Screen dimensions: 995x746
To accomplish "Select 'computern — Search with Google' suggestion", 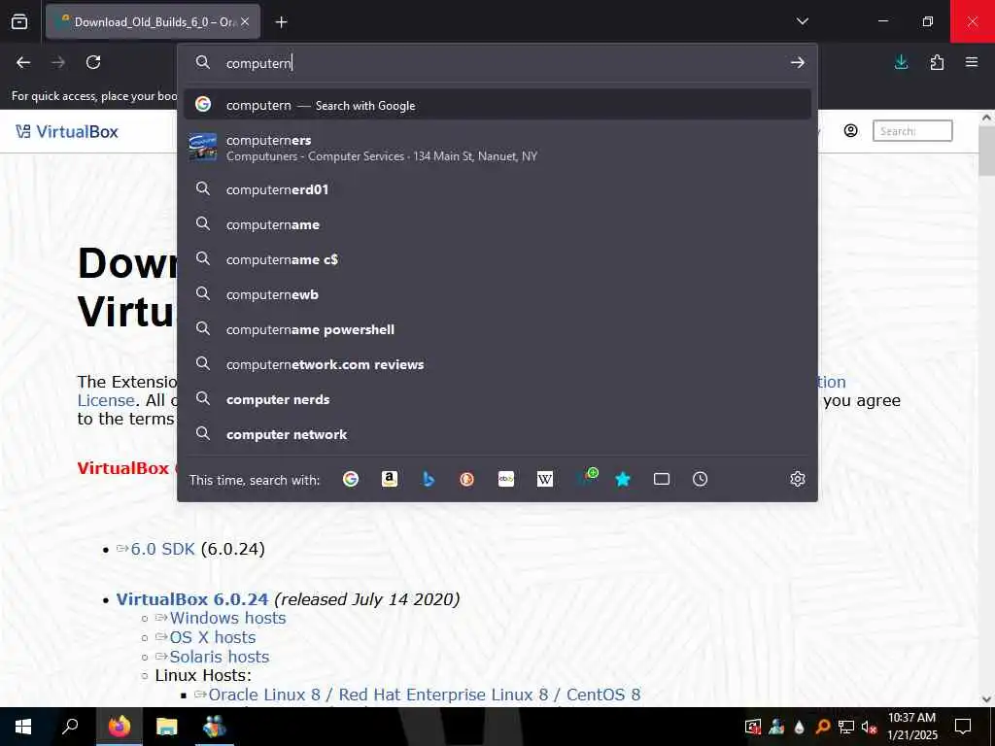I will click(497, 105).
